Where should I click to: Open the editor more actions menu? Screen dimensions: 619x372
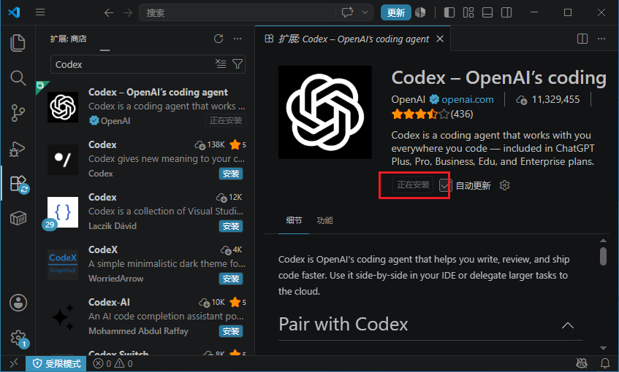[601, 39]
